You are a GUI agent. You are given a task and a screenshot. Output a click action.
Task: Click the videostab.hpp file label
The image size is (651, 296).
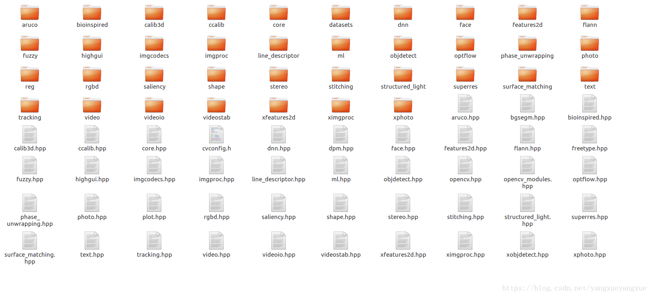click(x=341, y=255)
